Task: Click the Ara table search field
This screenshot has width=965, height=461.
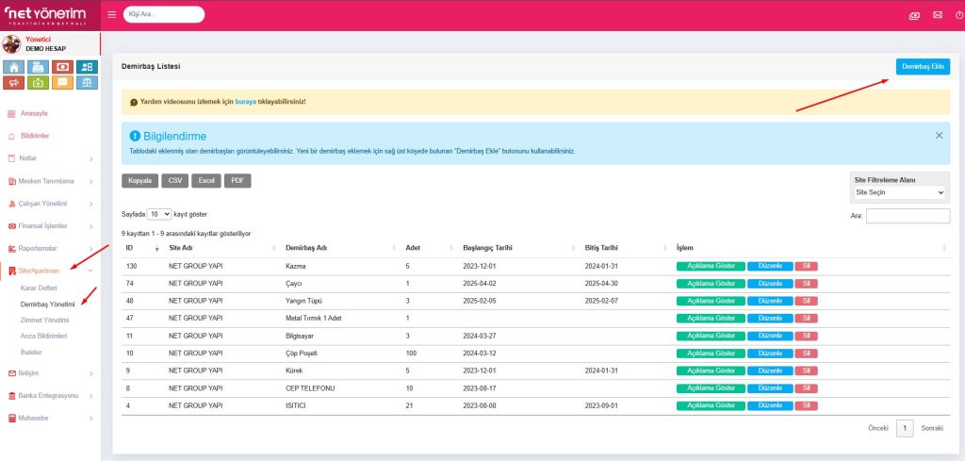Action: [x=908, y=216]
